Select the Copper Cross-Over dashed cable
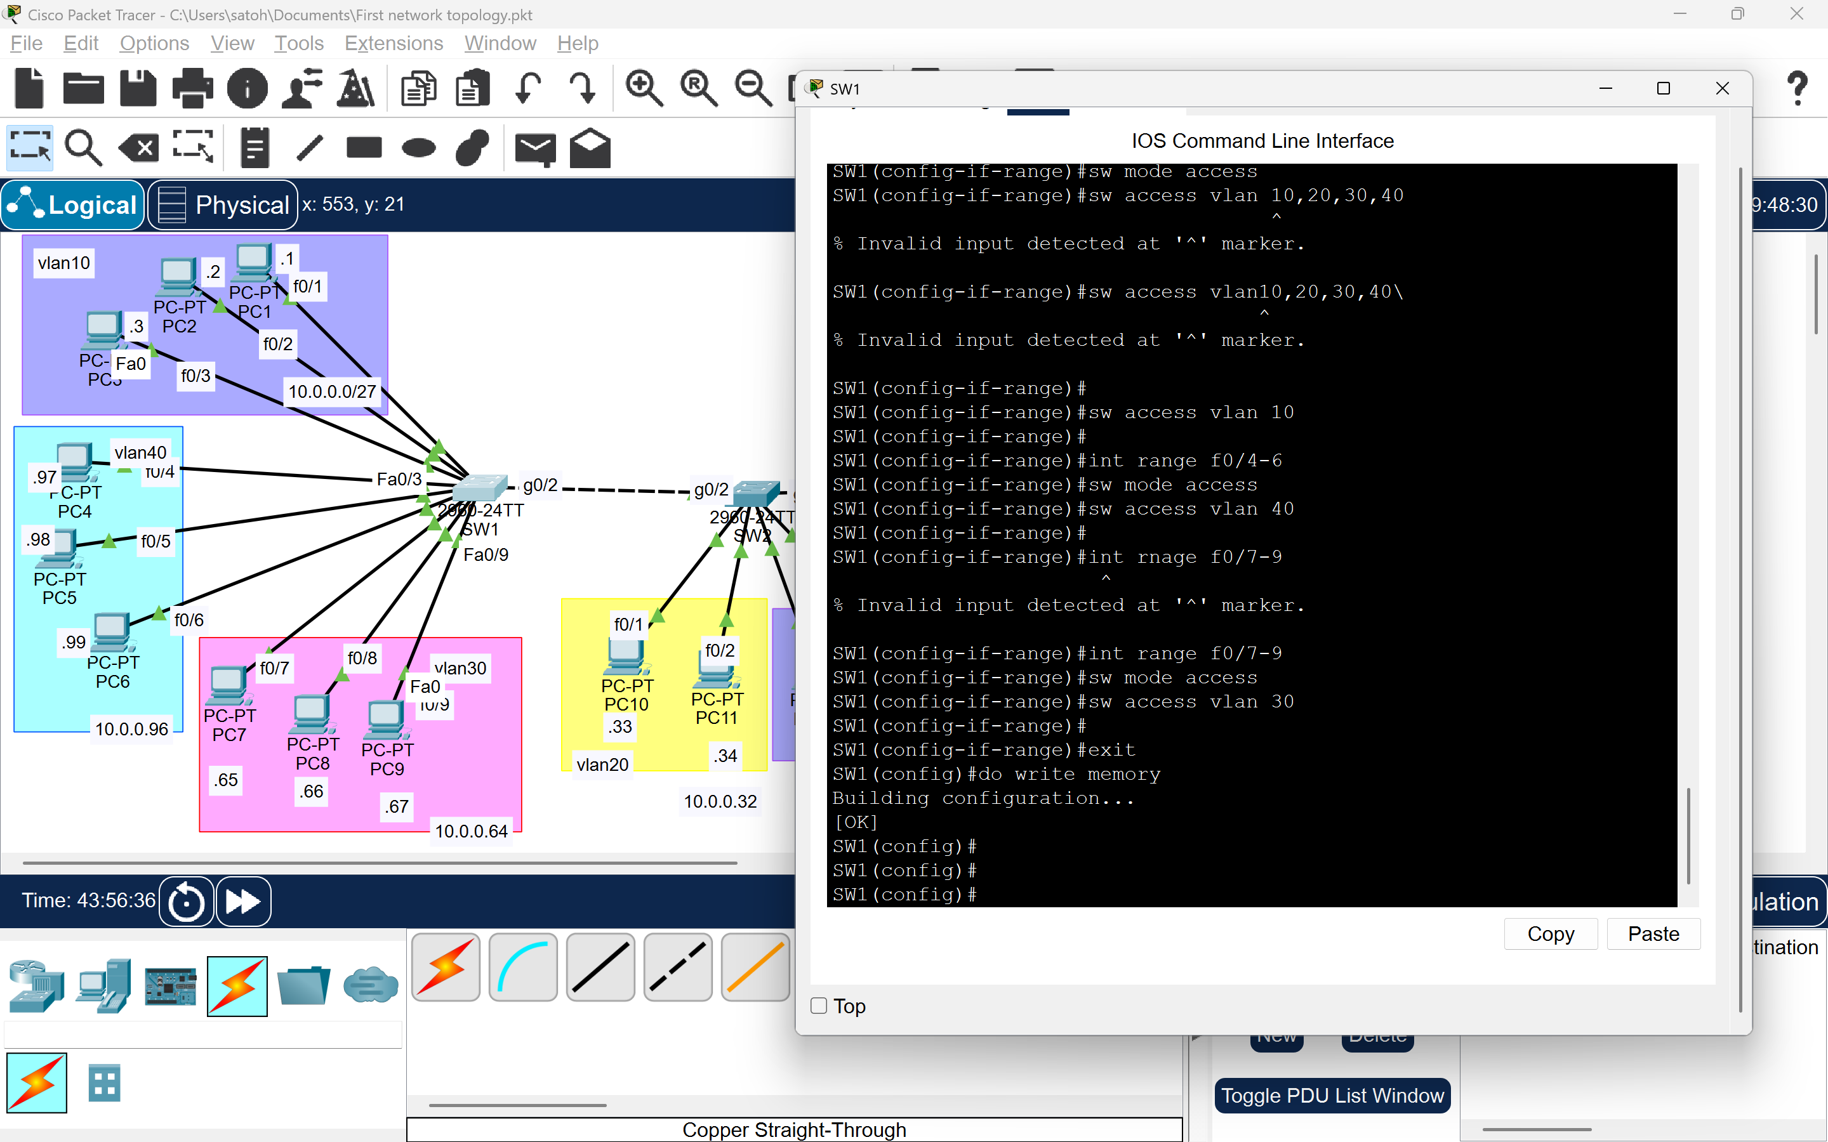Viewport: 1828px width, 1142px height. pos(677,968)
